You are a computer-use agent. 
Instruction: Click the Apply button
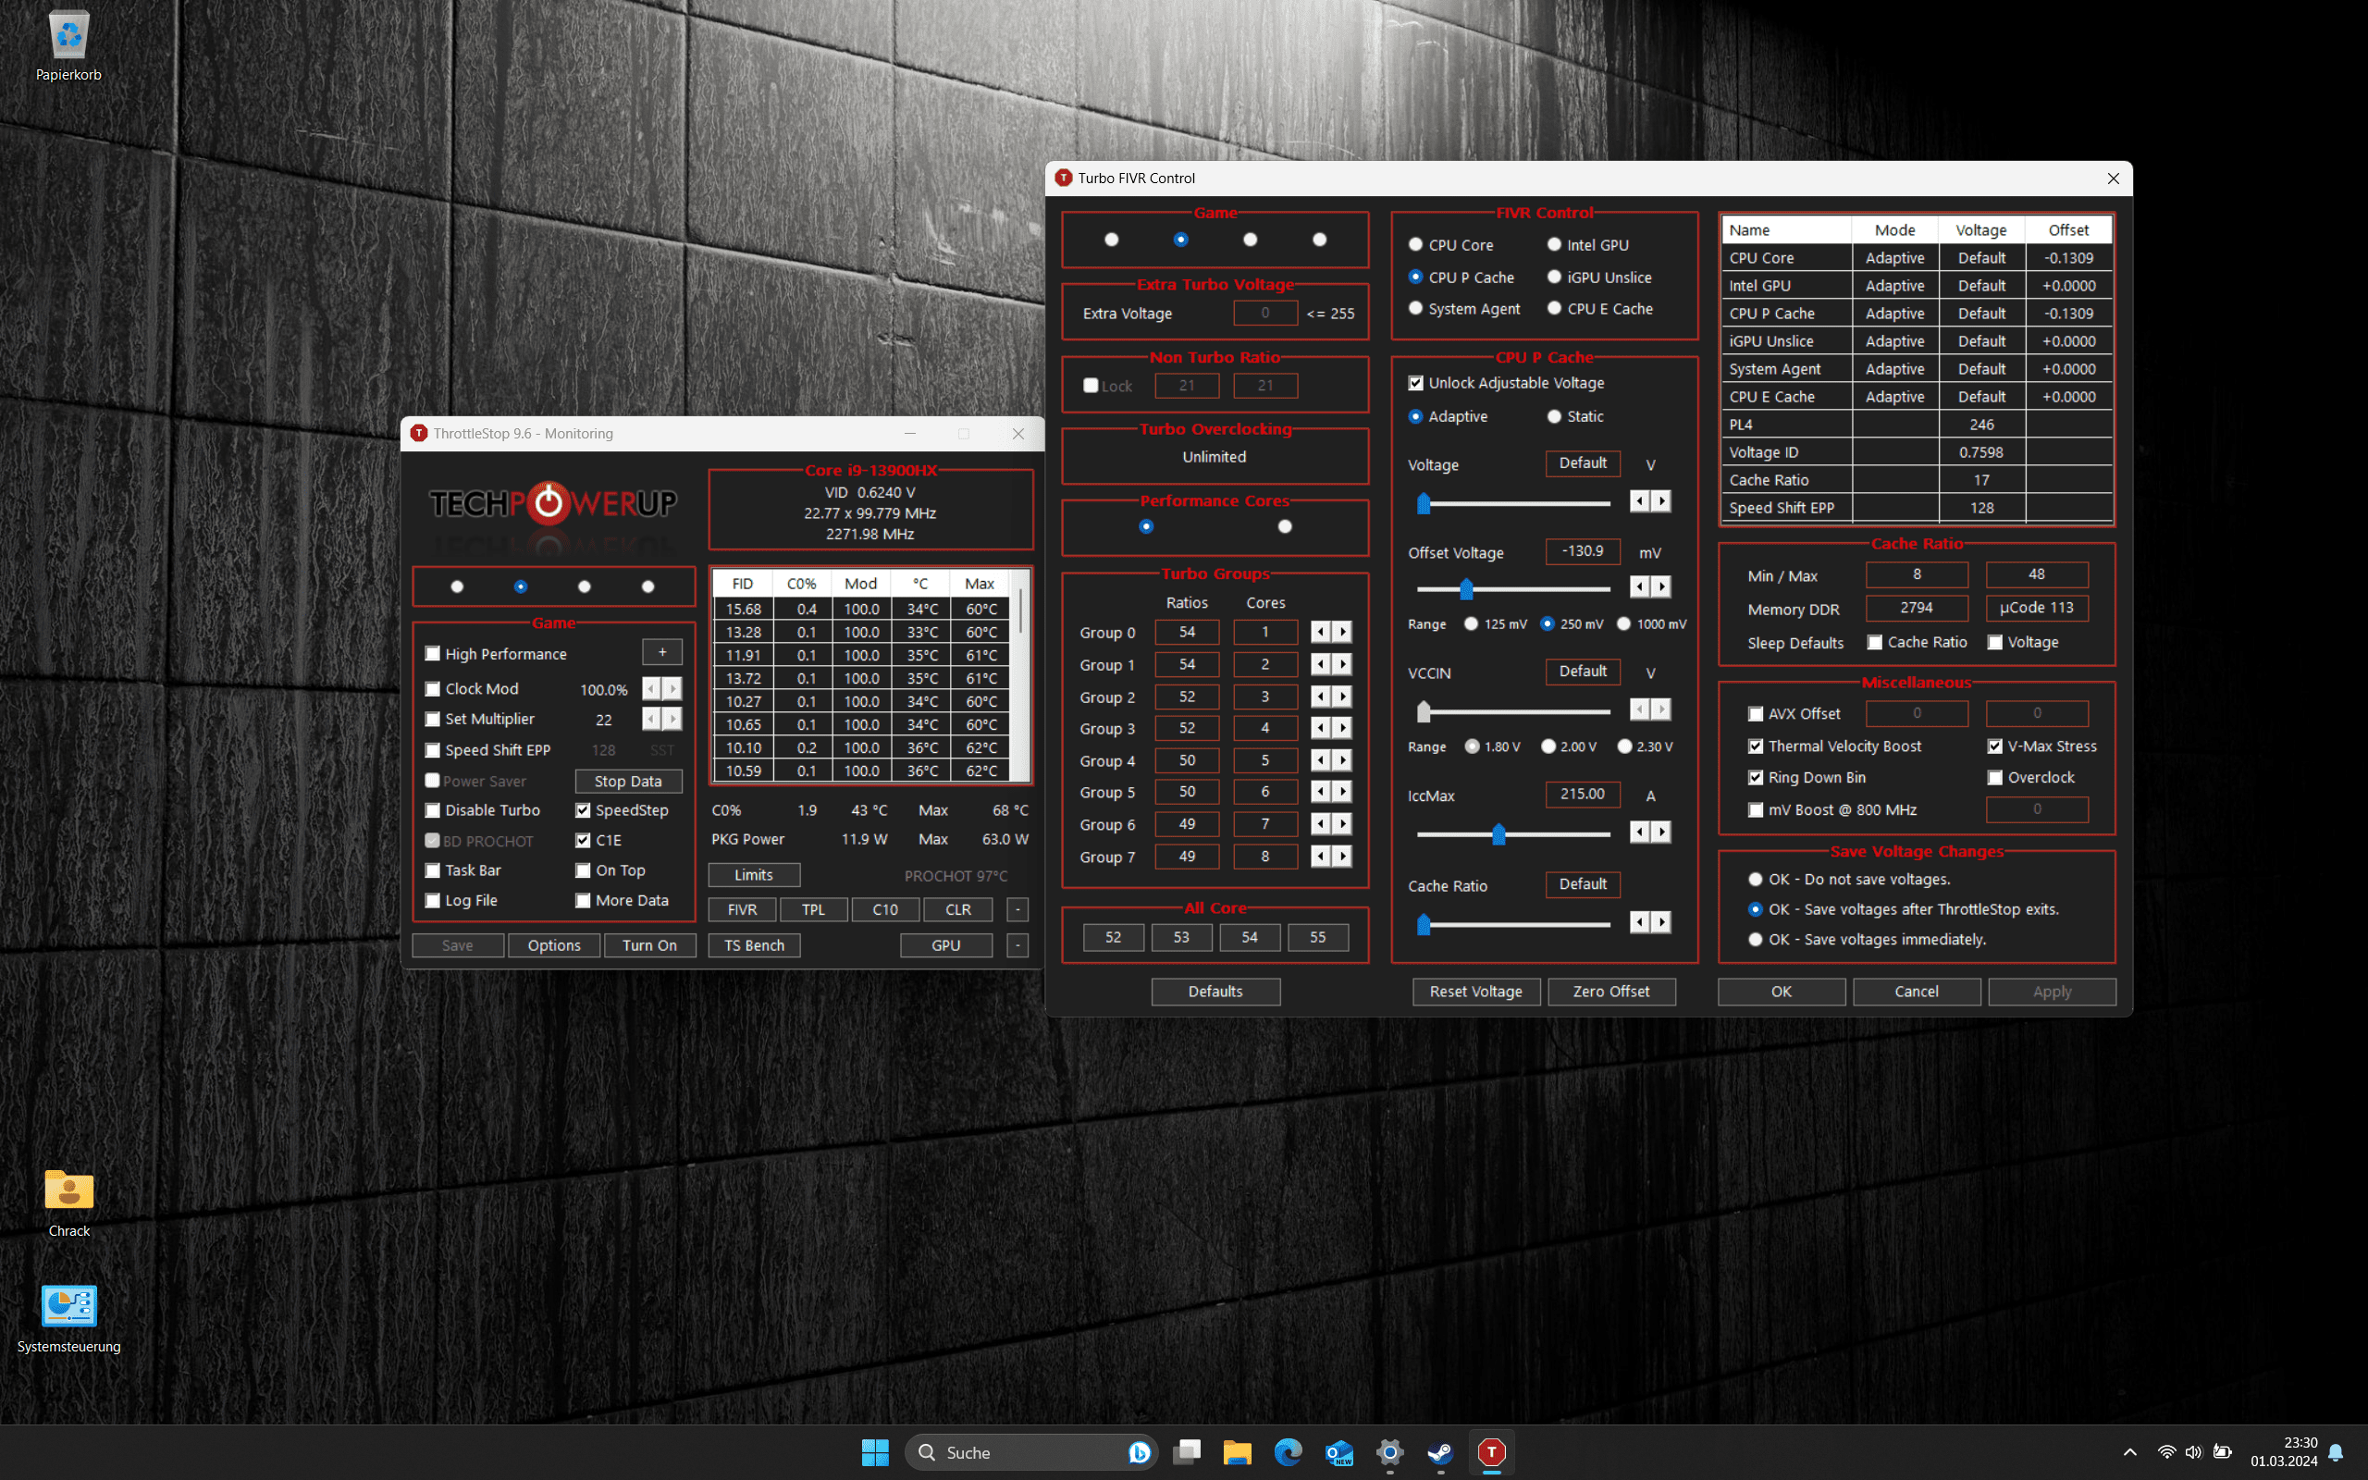[2052, 992]
